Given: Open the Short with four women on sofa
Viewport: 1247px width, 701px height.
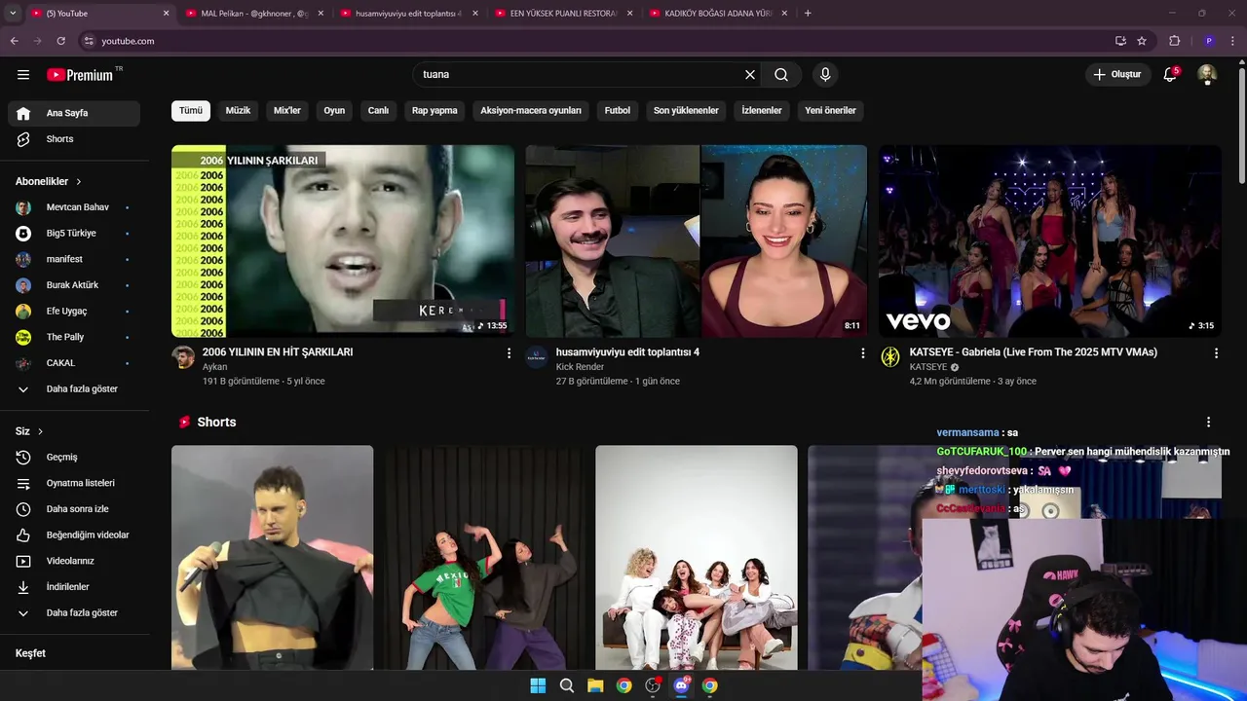Looking at the screenshot, I should [x=697, y=558].
